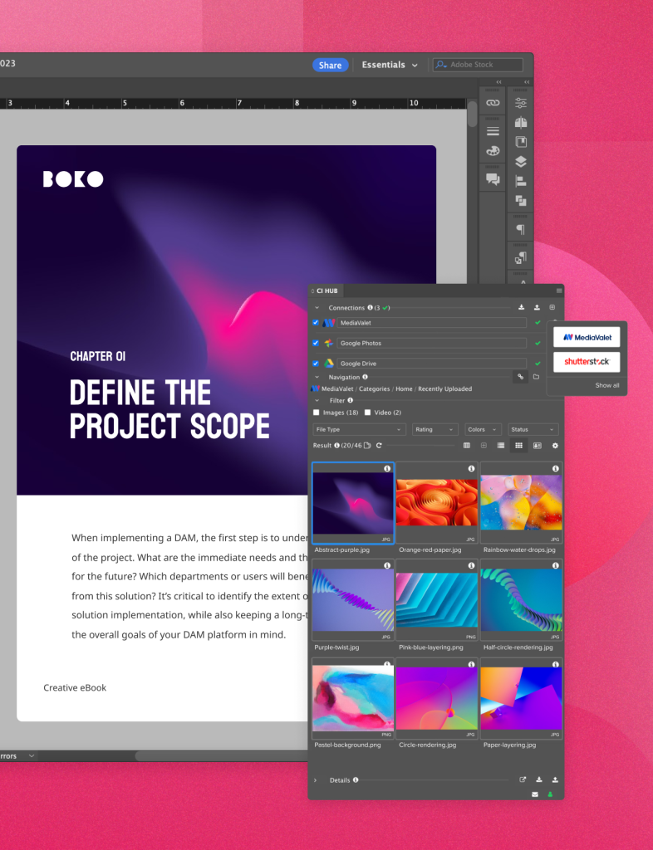The image size is (653, 850).
Task: Open the Properties sliders panel icon
Action: tap(521, 102)
